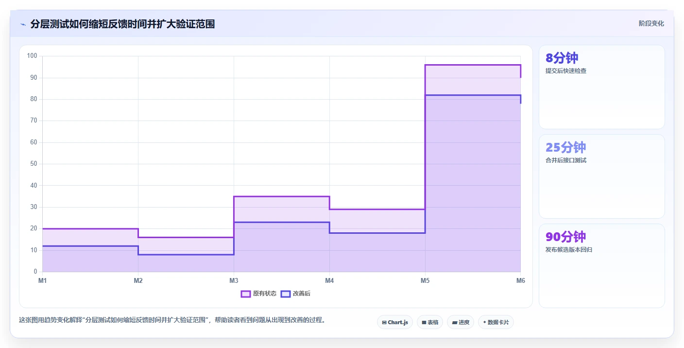The image size is (684, 348).
Task: Select the Chart.js tag pill
Action: 395,322
